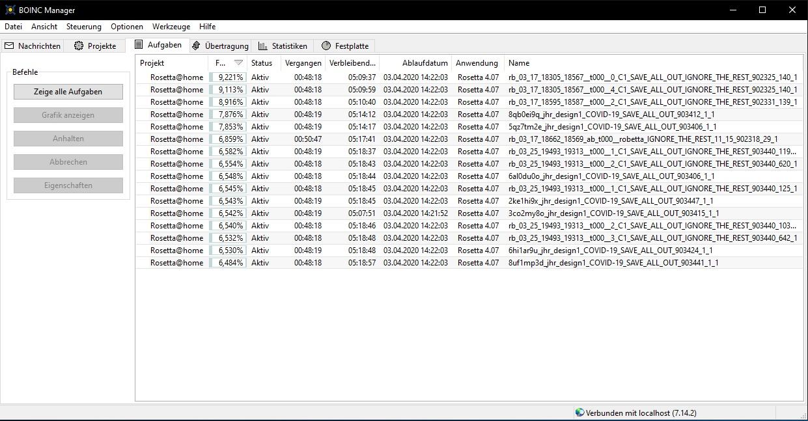Sort tasks by the Vergangen column header
The height and width of the screenshot is (421, 808).
click(303, 63)
